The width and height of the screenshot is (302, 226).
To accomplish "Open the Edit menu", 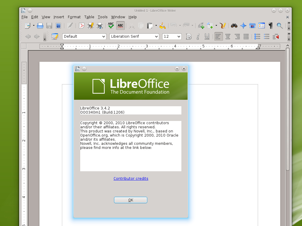I will pyautogui.click(x=35, y=17).
